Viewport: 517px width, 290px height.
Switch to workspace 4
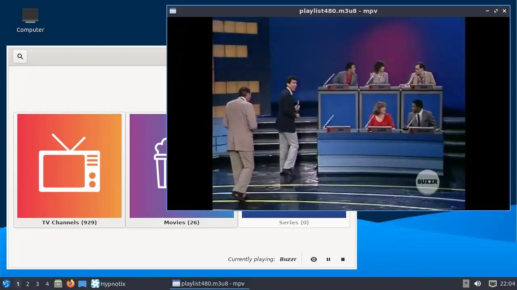(x=47, y=284)
